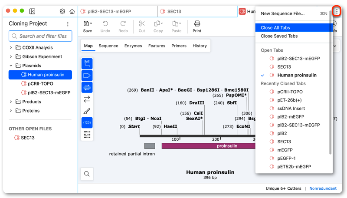Open the Paste dropdown arrow
347x198 pixels.
[180, 23]
